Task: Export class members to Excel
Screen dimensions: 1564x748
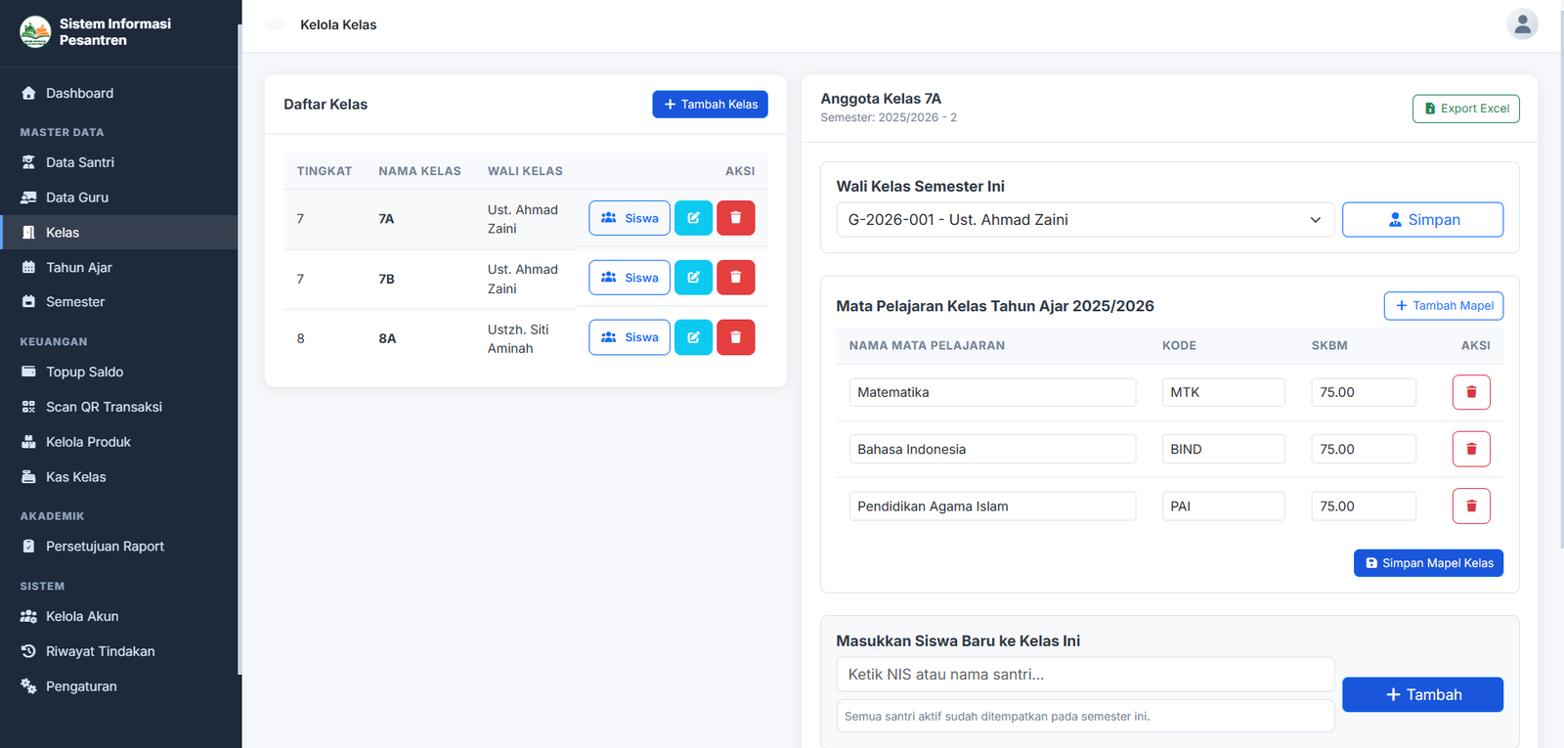Action: (1466, 109)
